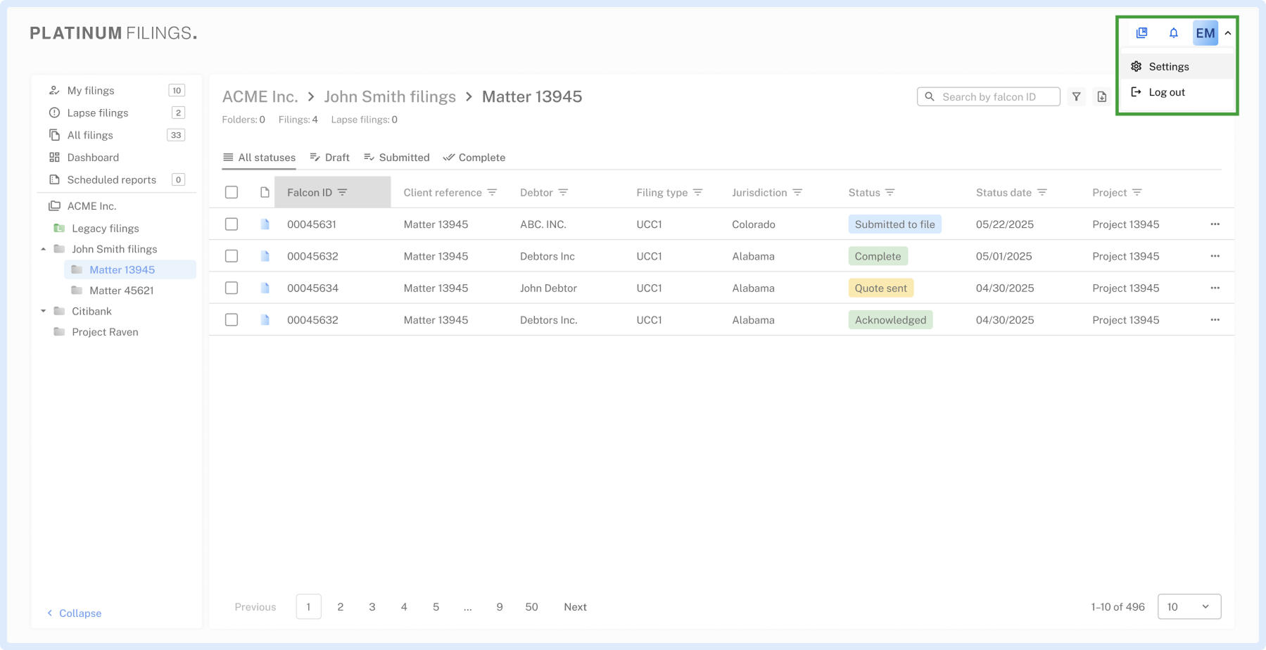
Task: Click Filing type column filter icon
Action: pos(698,193)
